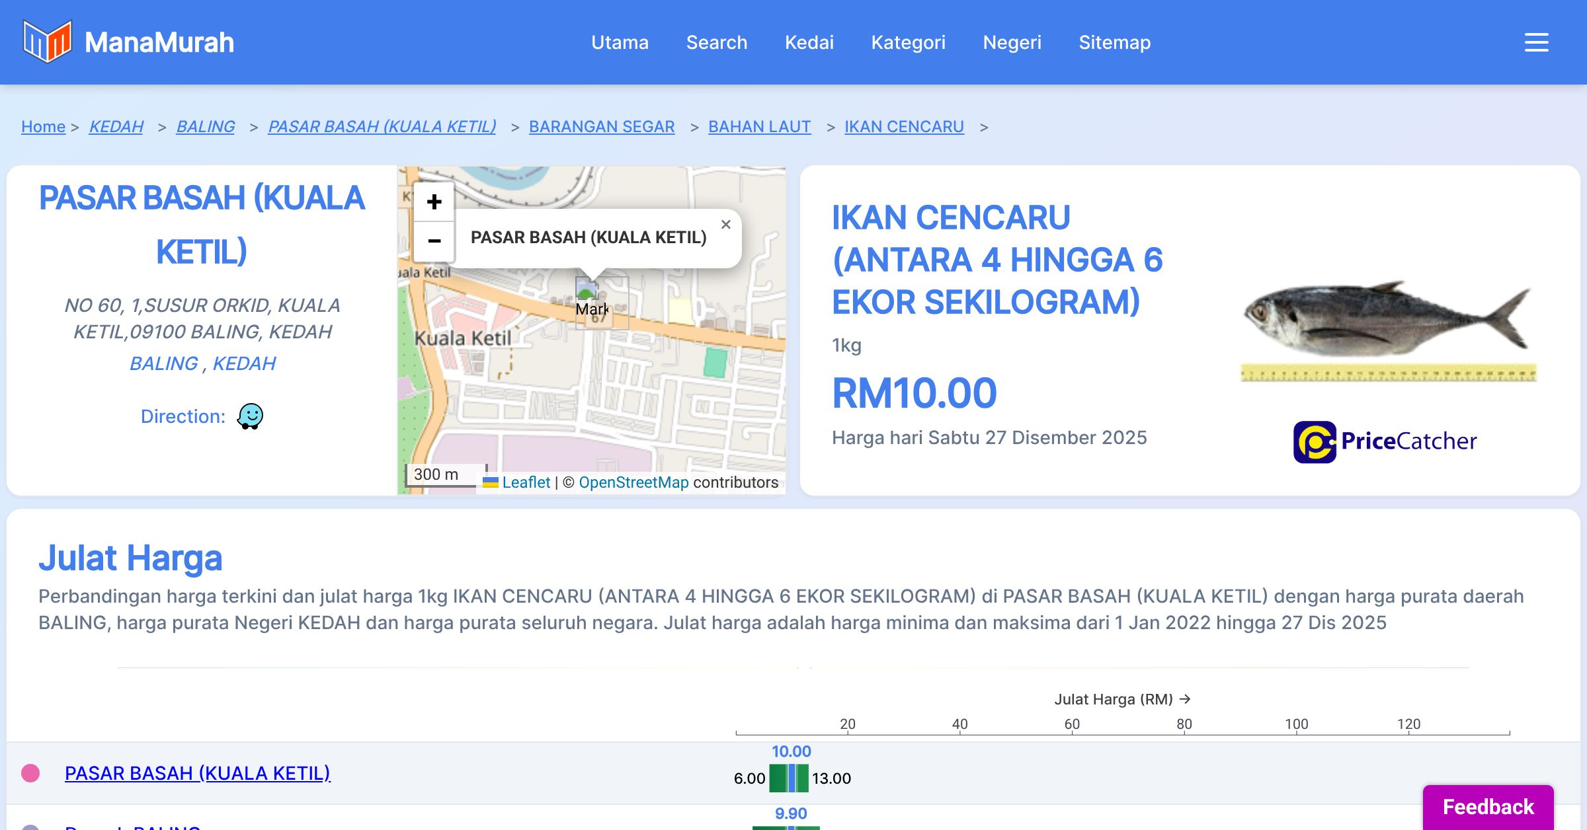Follow the BAHAN LAUT breadcrumb link

[x=759, y=126]
